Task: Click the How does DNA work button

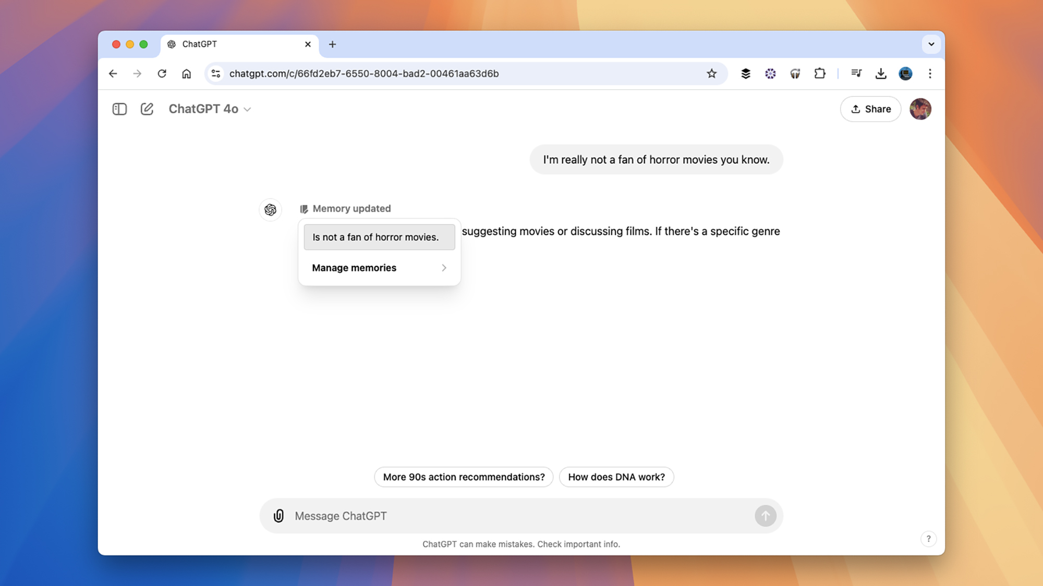Action: coord(616,477)
